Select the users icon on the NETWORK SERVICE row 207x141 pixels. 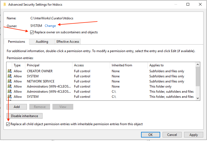[x=10, y=81]
